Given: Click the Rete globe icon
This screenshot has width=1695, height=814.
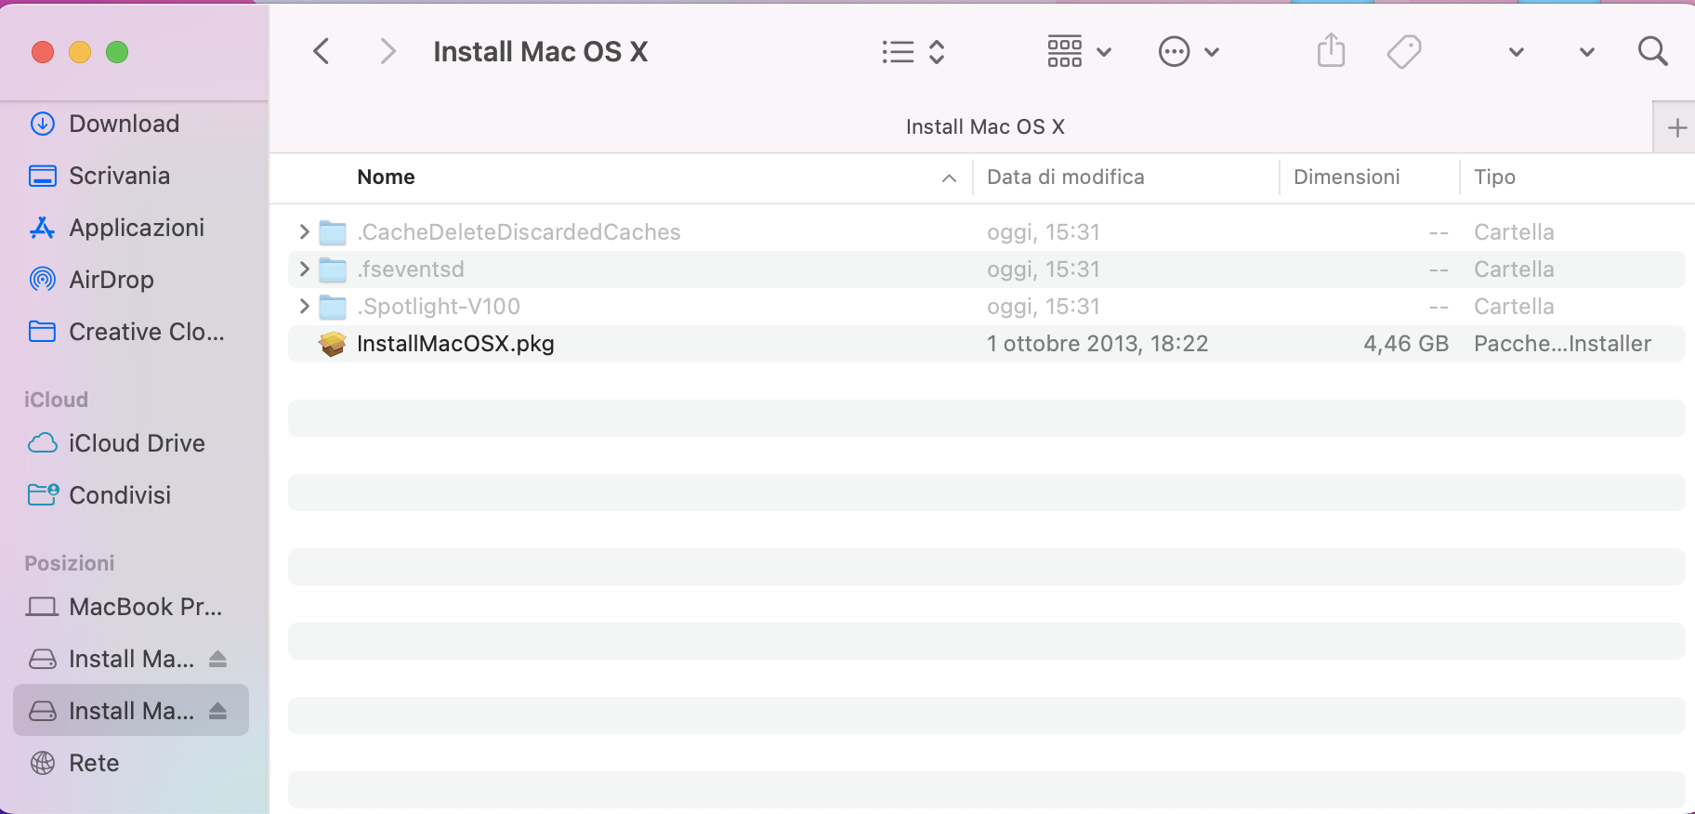Looking at the screenshot, I should click(x=43, y=763).
